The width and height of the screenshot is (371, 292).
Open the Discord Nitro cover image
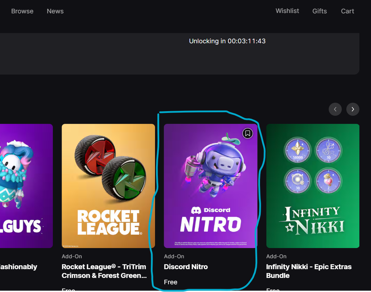[x=210, y=186]
